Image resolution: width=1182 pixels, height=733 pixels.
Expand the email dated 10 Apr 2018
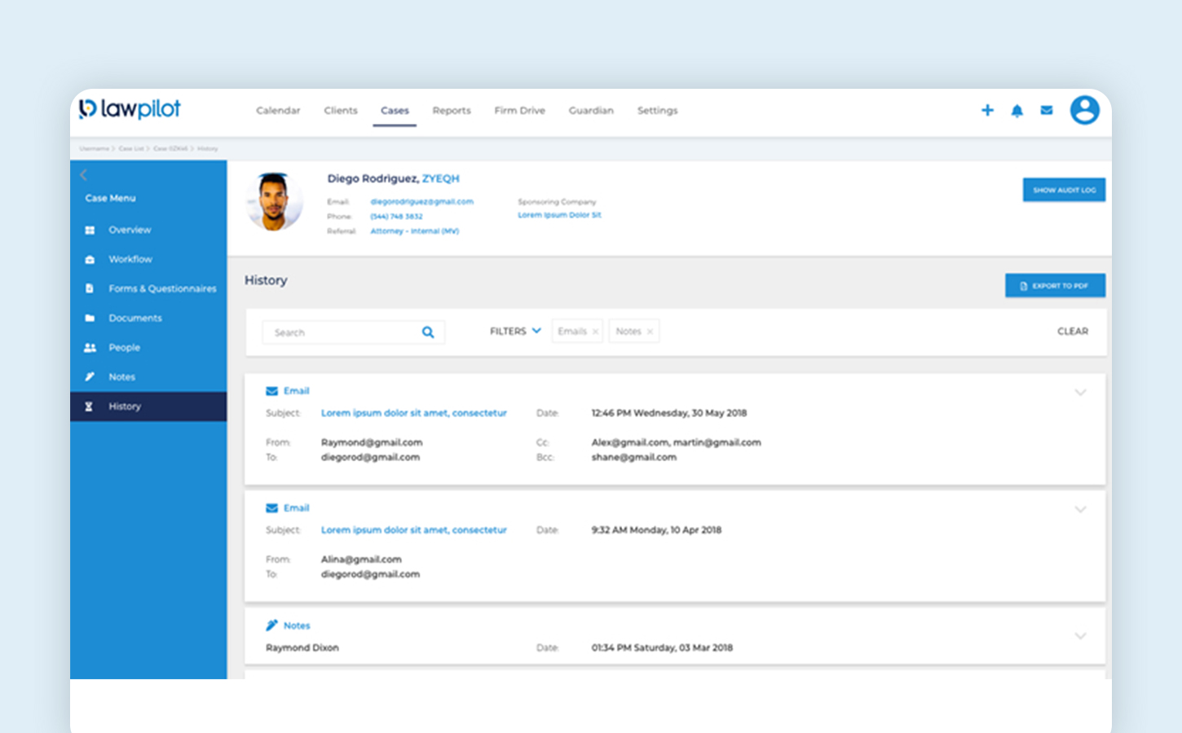pos(1080,510)
